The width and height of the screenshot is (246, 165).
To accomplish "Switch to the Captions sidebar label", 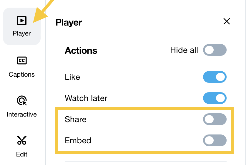I will click(22, 75).
